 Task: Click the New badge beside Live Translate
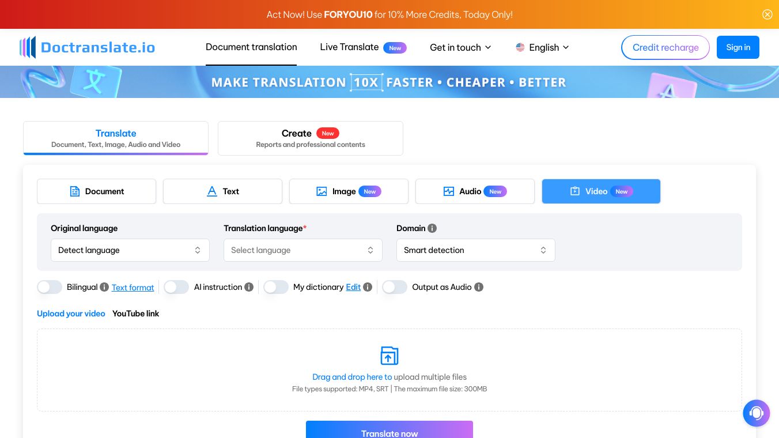(395, 48)
